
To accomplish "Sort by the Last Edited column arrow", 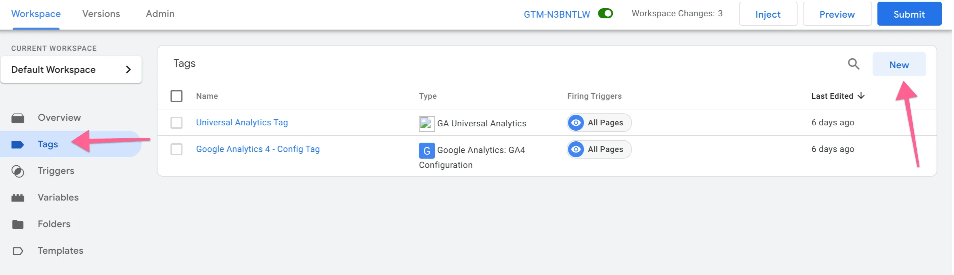I will coord(861,96).
